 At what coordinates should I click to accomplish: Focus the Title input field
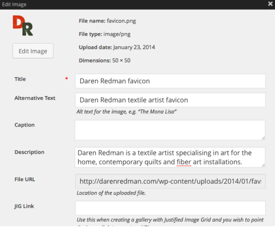(170, 81)
